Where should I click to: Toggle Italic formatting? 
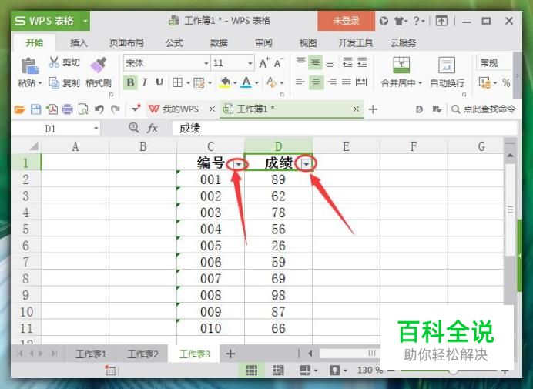click(x=145, y=82)
